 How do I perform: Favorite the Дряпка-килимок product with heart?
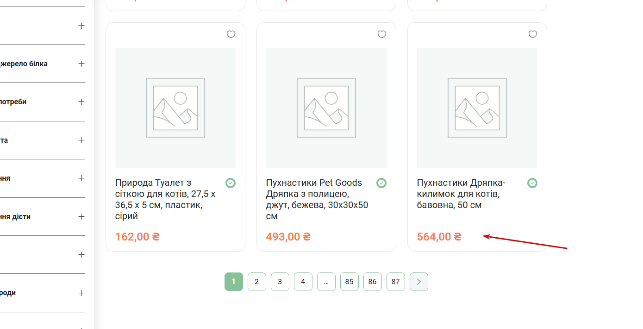click(533, 34)
